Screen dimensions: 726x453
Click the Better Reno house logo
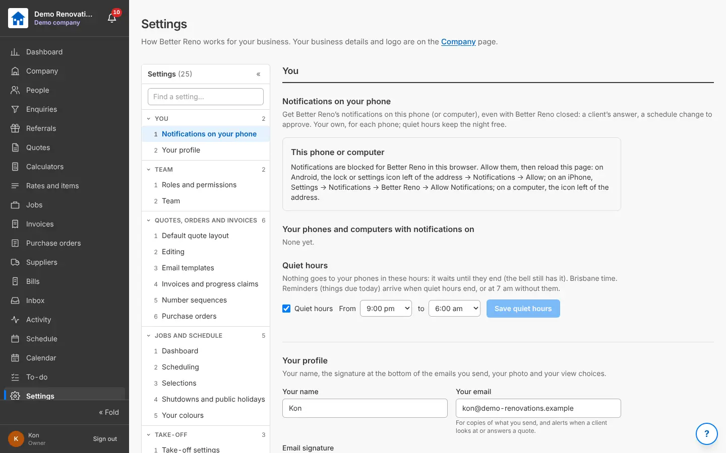(18, 18)
